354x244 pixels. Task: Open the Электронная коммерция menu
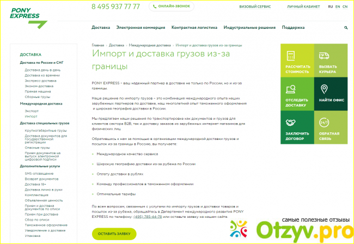click(141, 27)
